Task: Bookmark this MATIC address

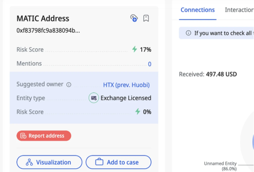Action: coord(146,18)
